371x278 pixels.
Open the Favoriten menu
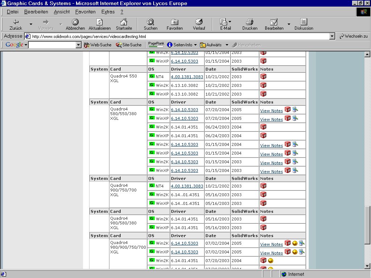coord(86,12)
